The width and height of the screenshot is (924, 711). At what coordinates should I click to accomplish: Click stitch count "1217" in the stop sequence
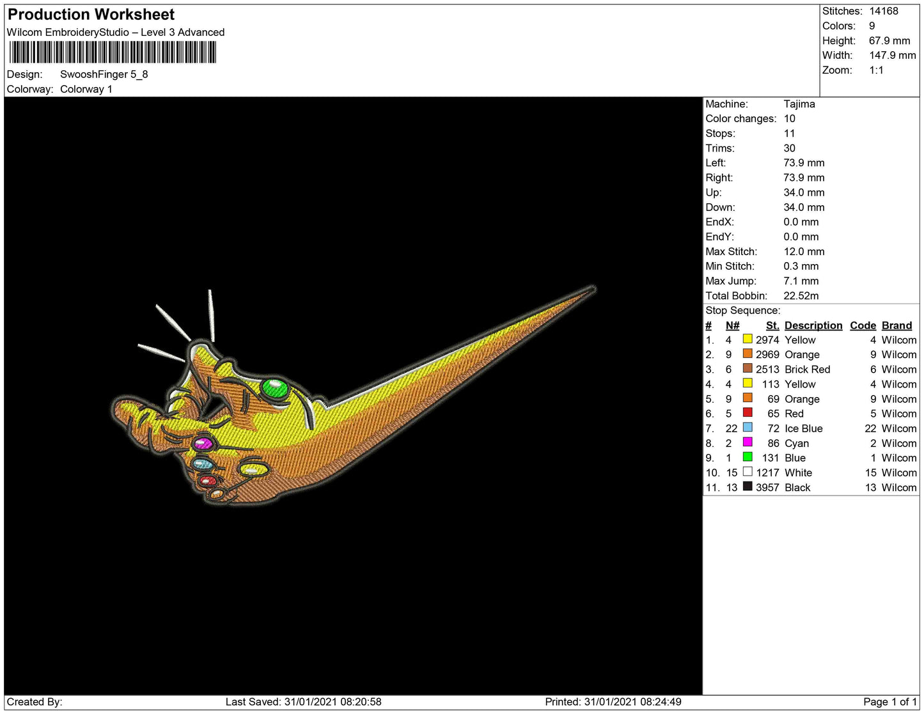(767, 473)
